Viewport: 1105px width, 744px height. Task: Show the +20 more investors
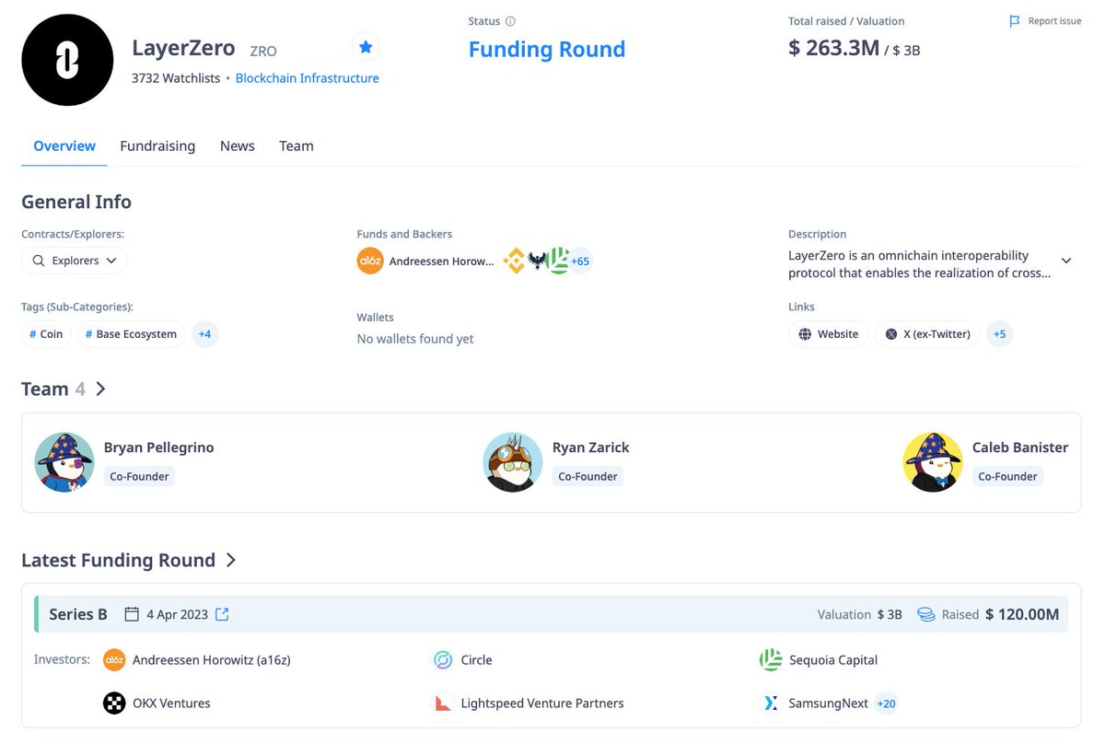point(887,703)
